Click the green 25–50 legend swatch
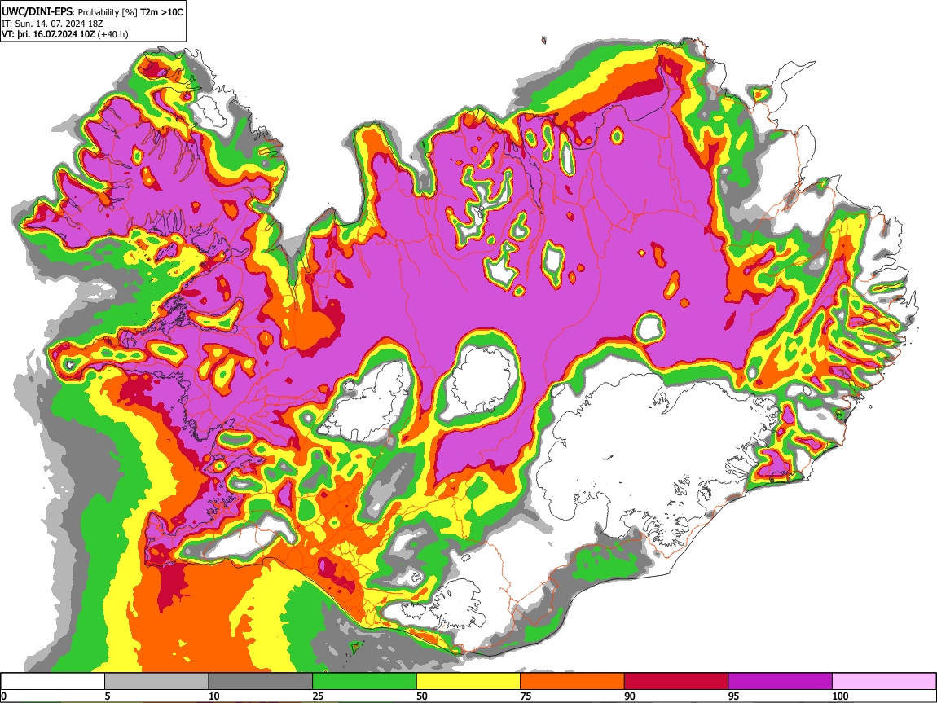937x703 pixels. click(364, 682)
